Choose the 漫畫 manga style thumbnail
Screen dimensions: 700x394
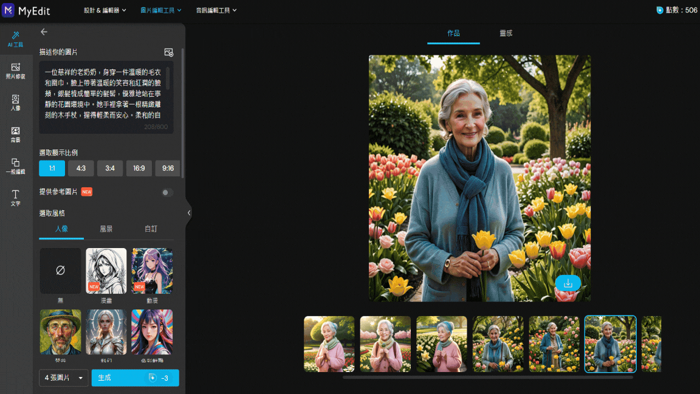(106, 271)
